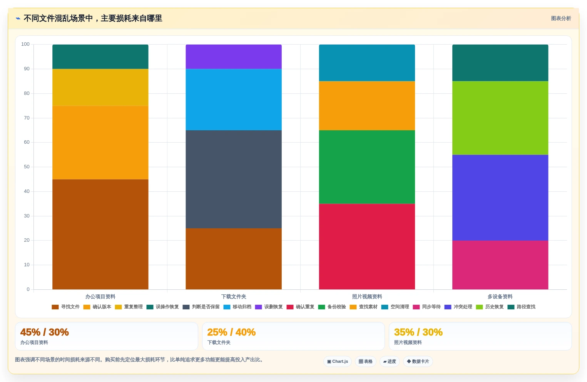Click the lime green segment of 多设备资料 bar

(500, 118)
